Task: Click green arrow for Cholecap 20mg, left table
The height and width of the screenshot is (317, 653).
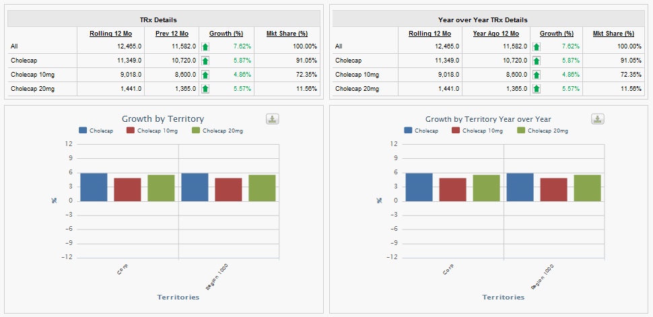Action: [x=205, y=89]
